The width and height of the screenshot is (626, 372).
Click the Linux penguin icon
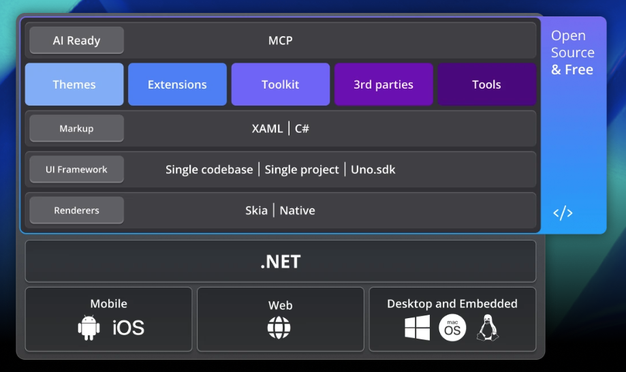(x=487, y=328)
